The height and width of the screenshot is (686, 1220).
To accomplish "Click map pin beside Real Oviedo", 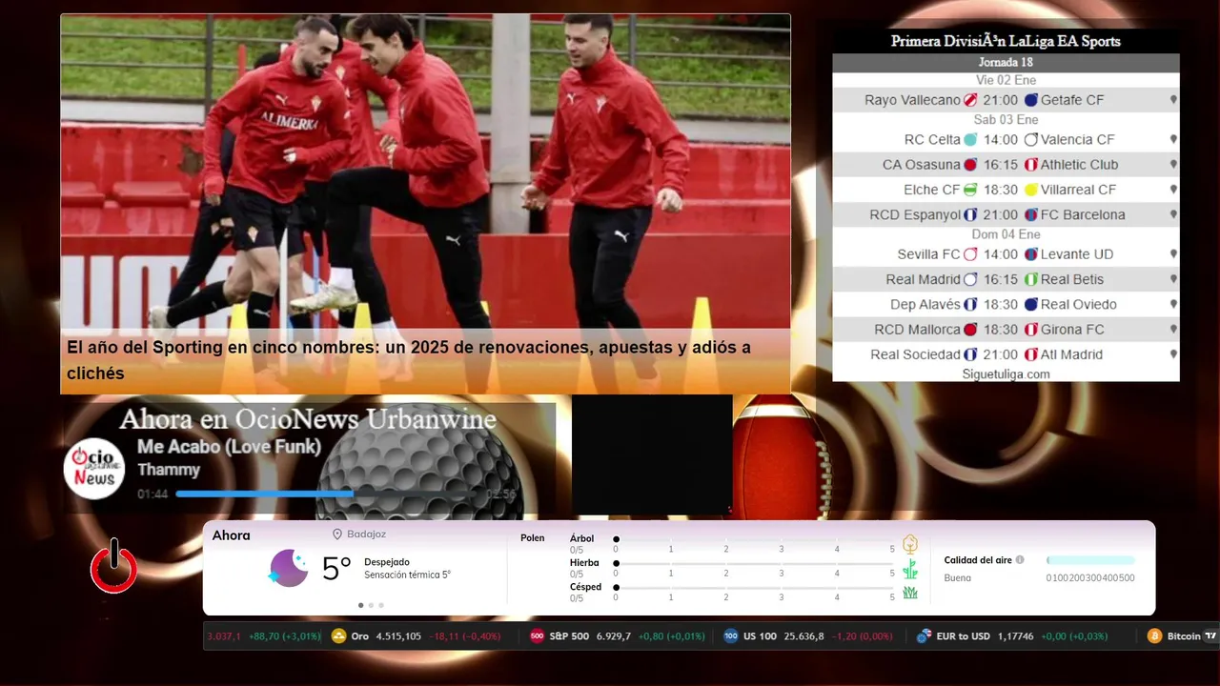I will (x=1173, y=304).
